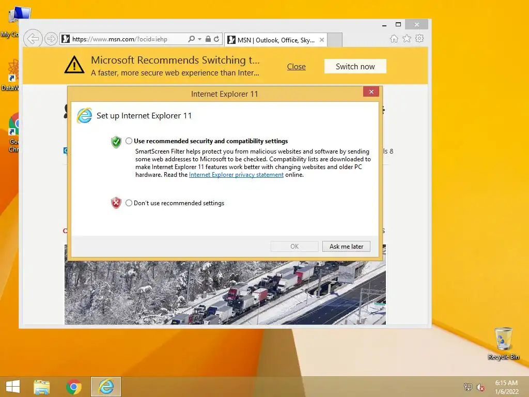
Task: Click the Switch now button
Action: [355, 67]
